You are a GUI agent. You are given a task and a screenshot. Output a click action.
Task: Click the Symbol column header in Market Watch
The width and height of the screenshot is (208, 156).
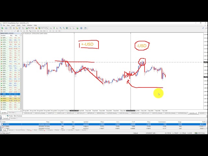click(x=3, y=35)
